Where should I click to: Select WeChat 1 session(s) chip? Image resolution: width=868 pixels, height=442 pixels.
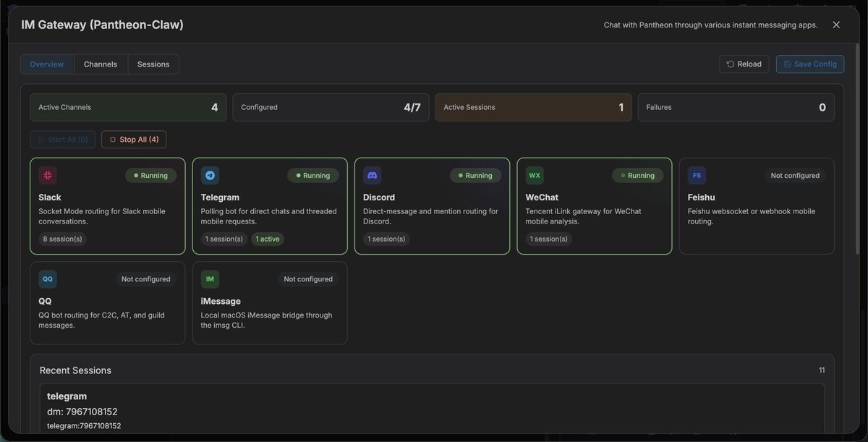(549, 239)
